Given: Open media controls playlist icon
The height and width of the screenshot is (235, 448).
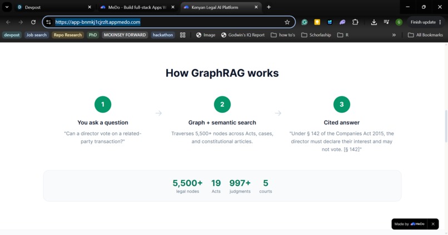Looking at the screenshot, I should (386, 22).
